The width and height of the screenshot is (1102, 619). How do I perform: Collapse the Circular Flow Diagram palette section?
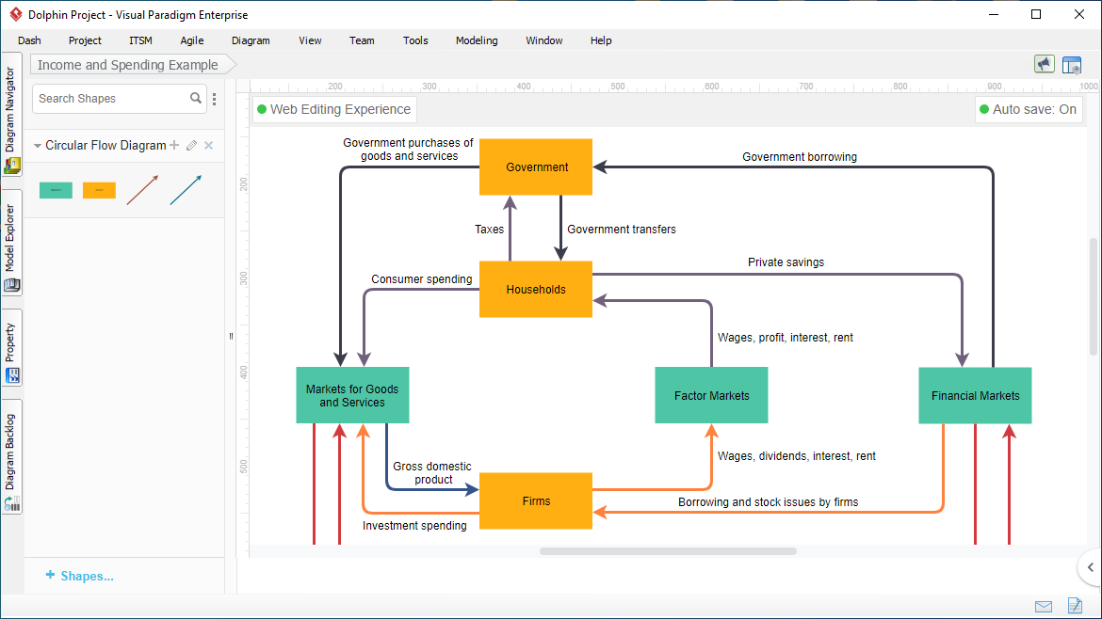click(38, 146)
